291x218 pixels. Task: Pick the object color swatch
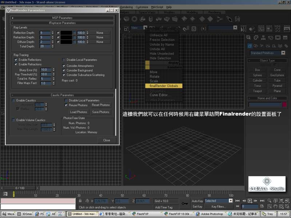click(284, 104)
